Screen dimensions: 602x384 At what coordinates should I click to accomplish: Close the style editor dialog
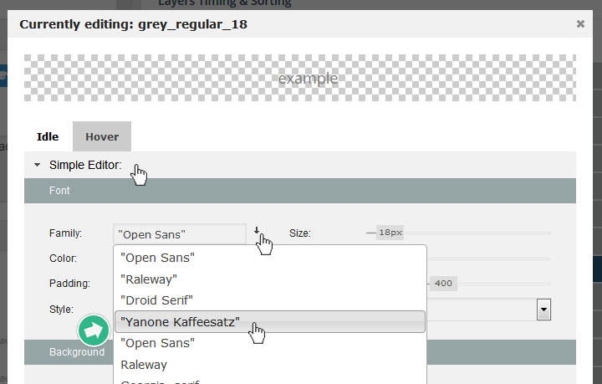pyautogui.click(x=580, y=24)
